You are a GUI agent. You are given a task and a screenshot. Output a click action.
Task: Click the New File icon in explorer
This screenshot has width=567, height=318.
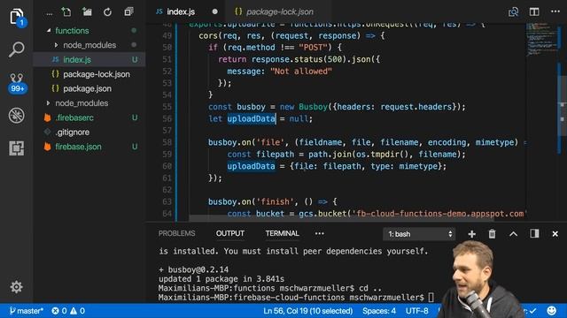66,11
